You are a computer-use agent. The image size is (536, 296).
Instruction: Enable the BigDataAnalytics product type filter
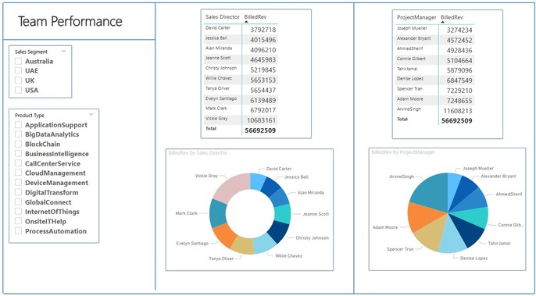coord(19,134)
